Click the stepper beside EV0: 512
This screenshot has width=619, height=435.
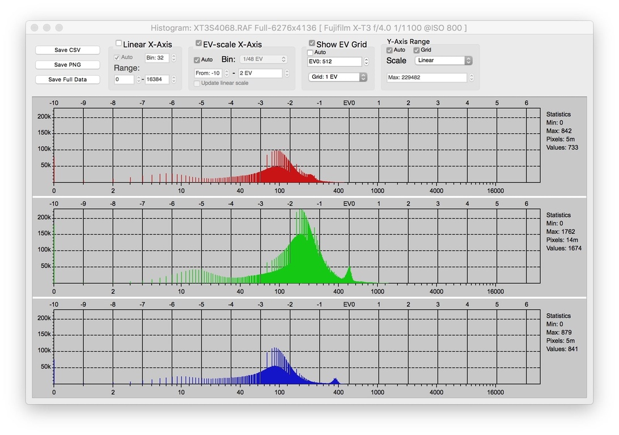coord(366,62)
